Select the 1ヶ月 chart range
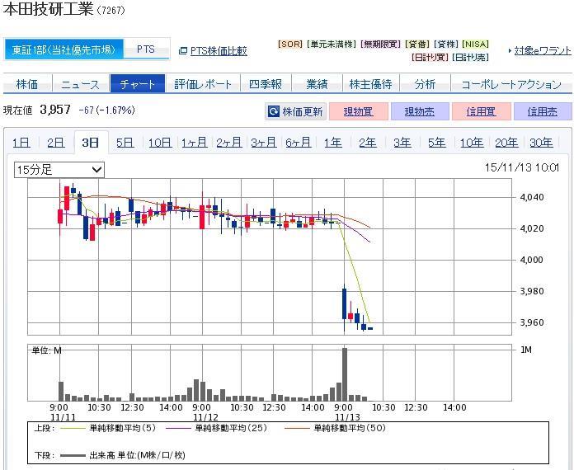 coord(195,142)
